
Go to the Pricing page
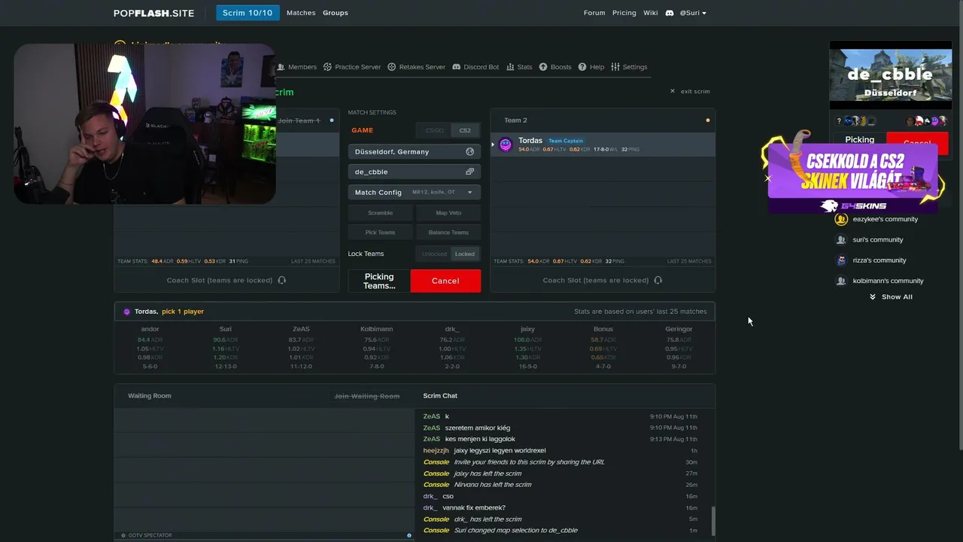click(x=624, y=13)
